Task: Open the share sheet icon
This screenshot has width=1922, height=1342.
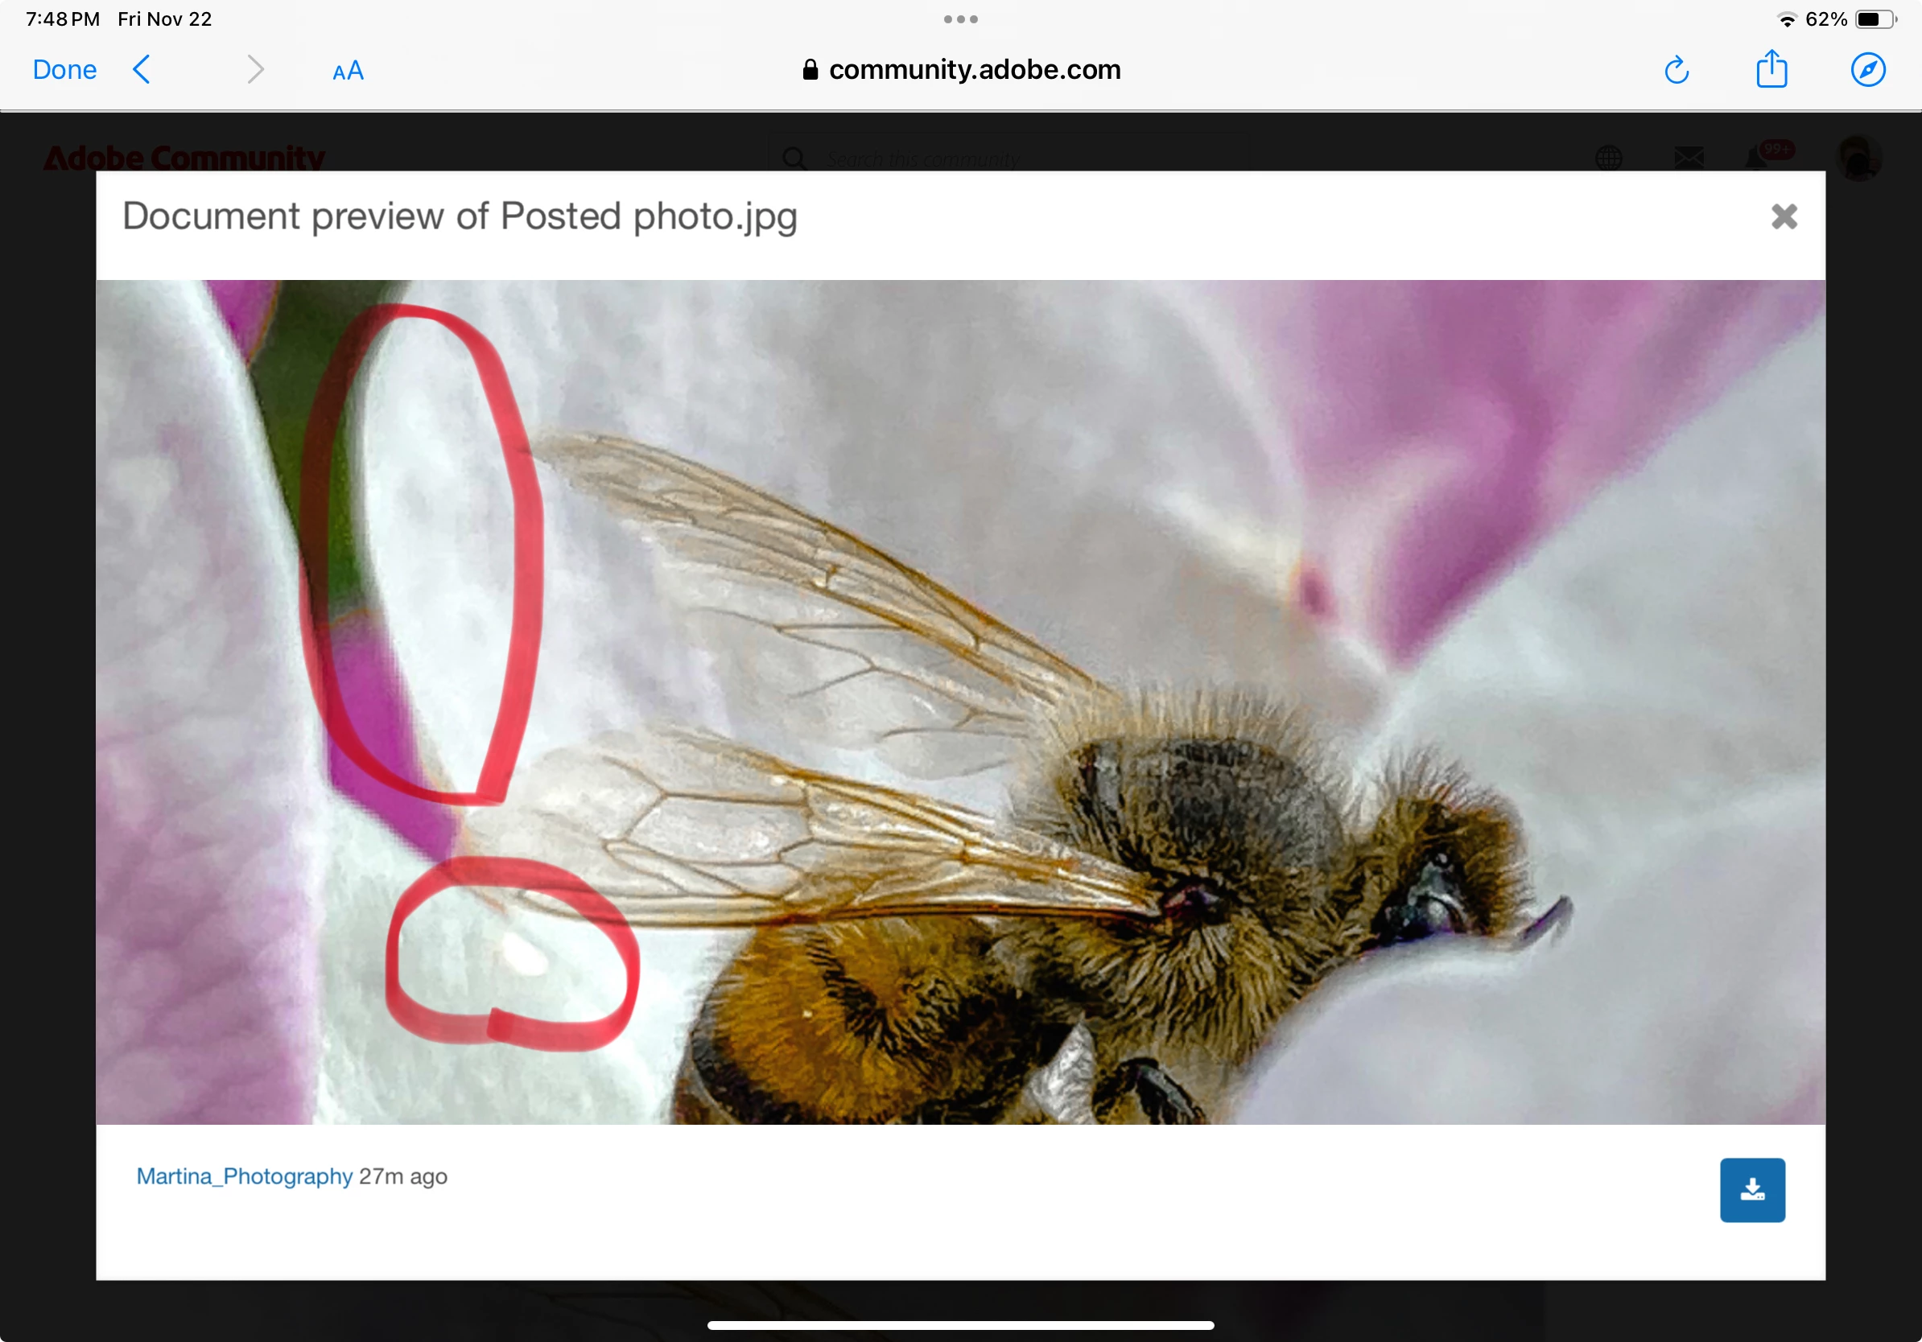Action: point(1771,68)
